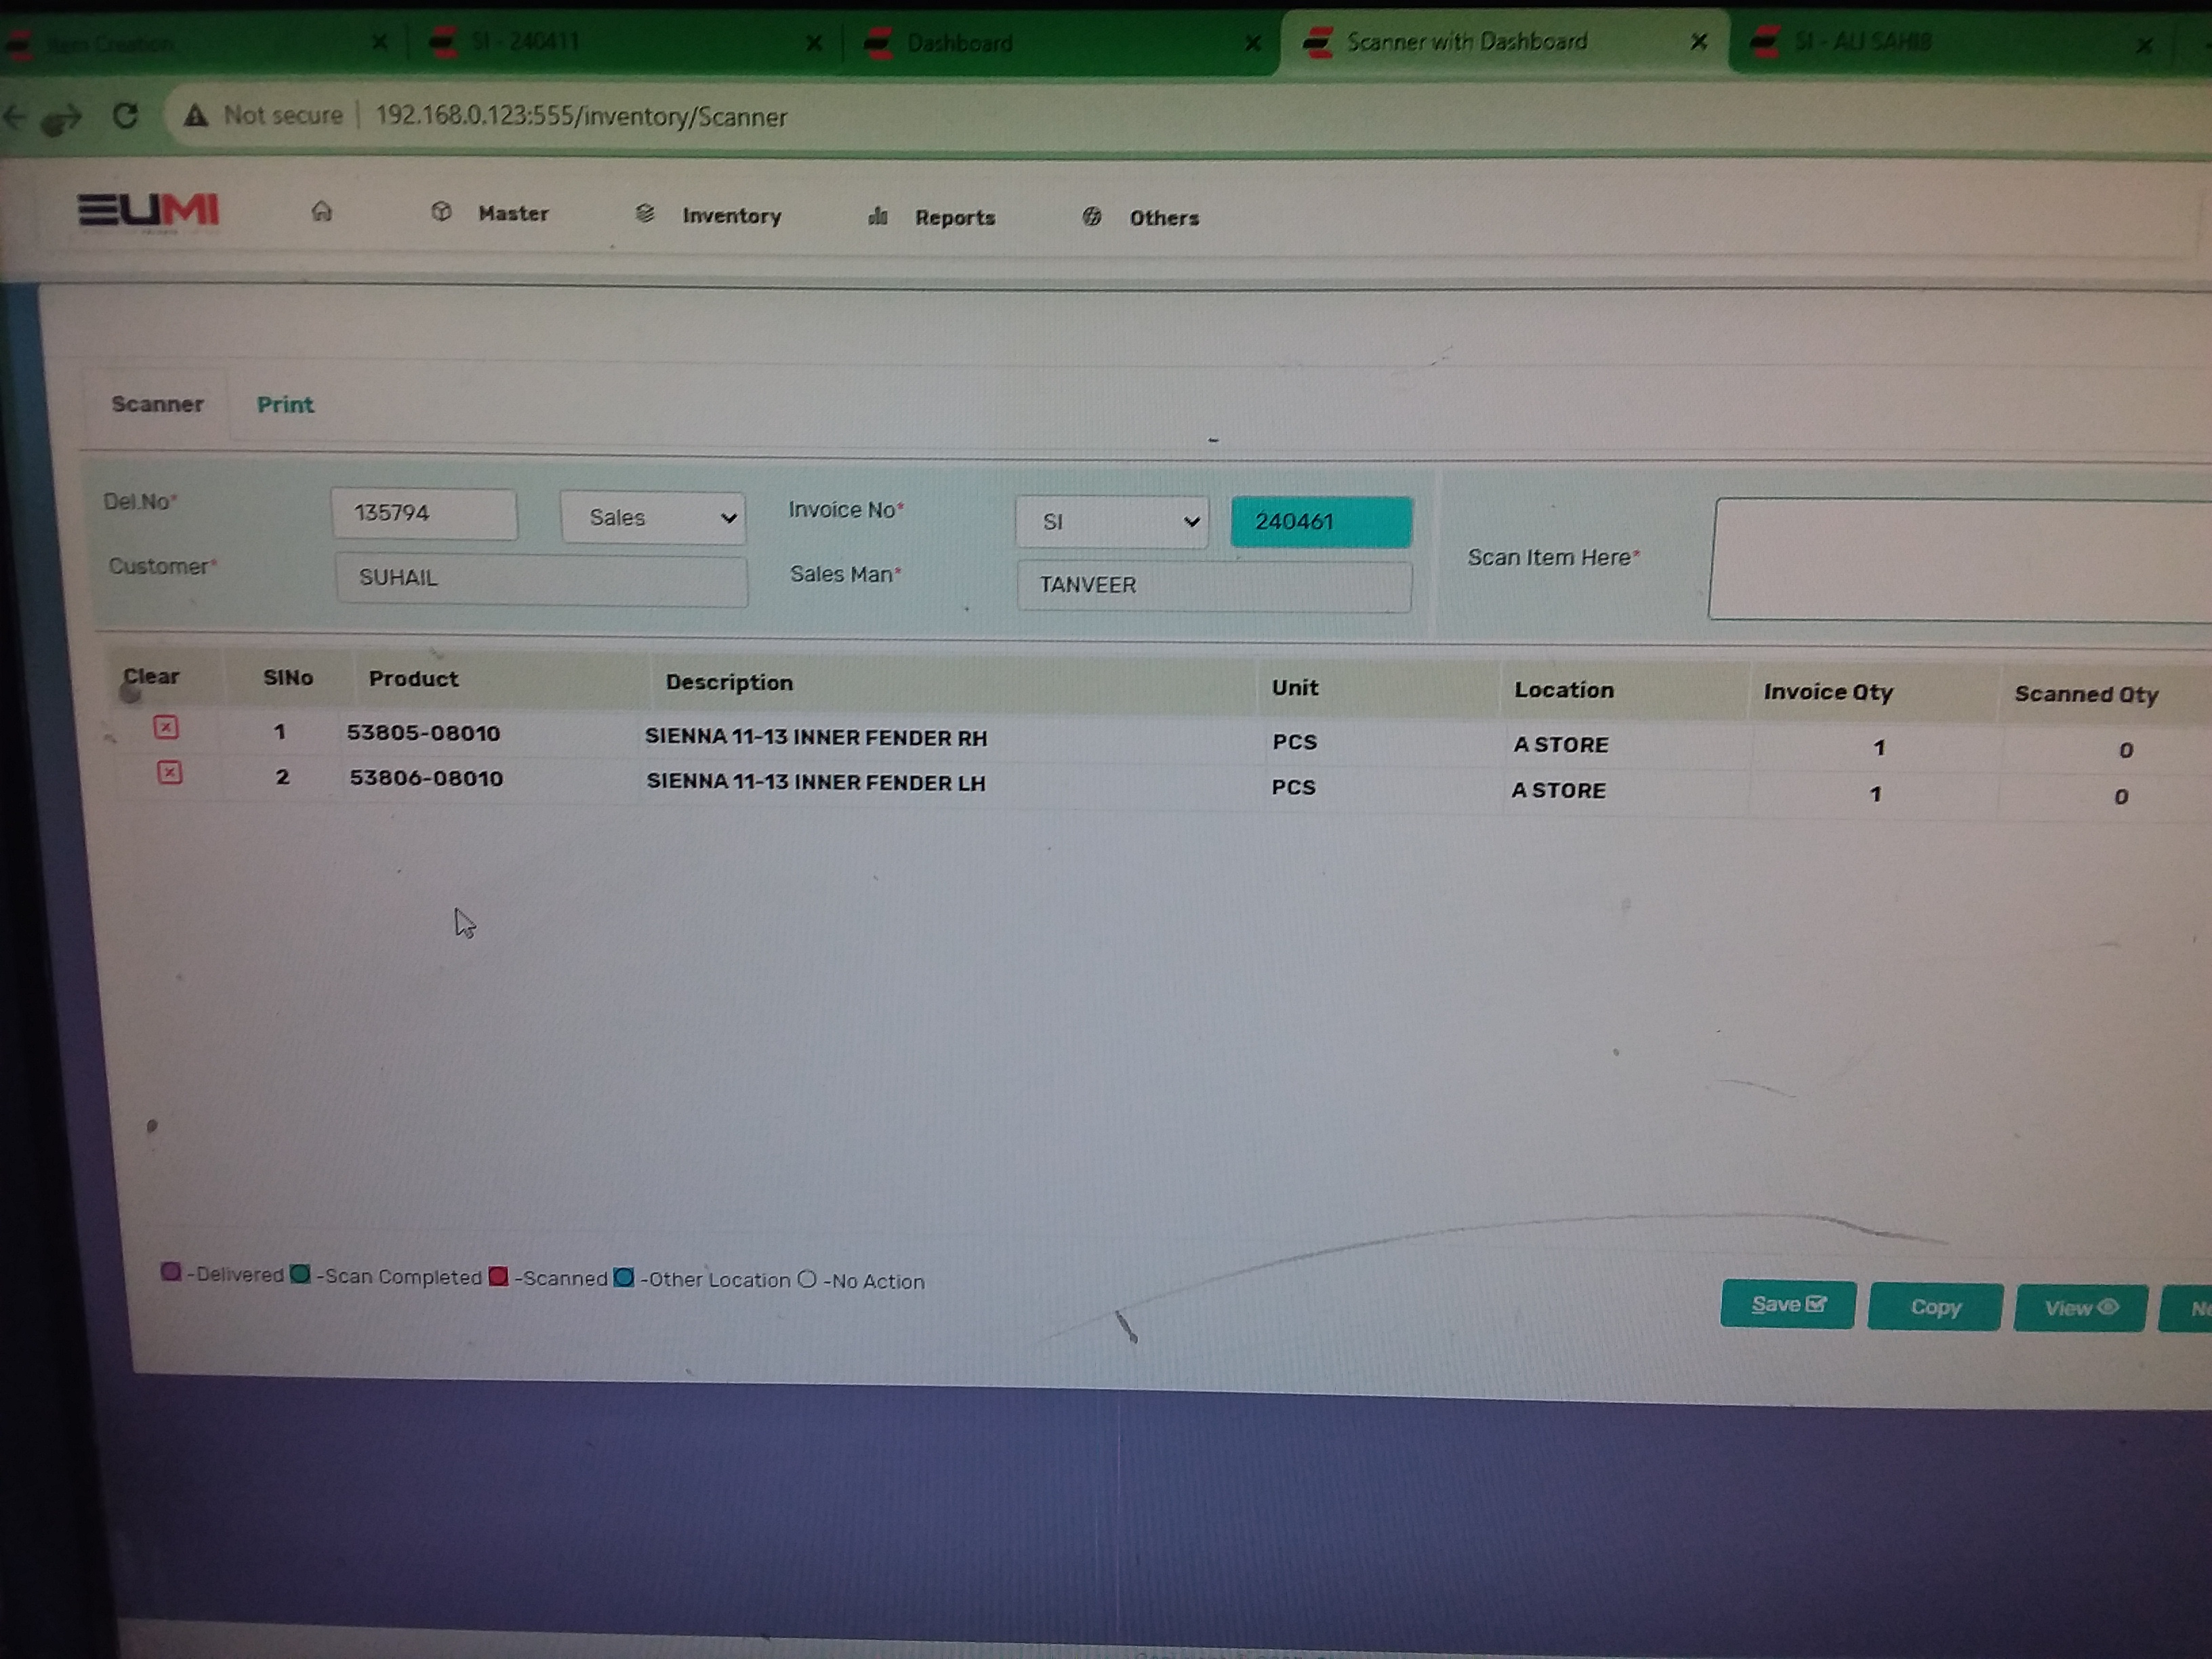Click the Copy button

[x=1935, y=1307]
